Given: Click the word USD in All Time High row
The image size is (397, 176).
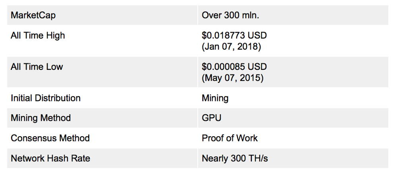Looking at the screenshot, I should [x=257, y=35].
